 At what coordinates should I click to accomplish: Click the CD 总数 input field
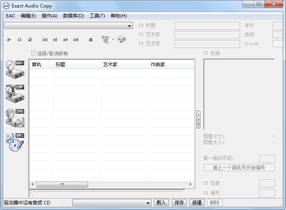click(267, 183)
